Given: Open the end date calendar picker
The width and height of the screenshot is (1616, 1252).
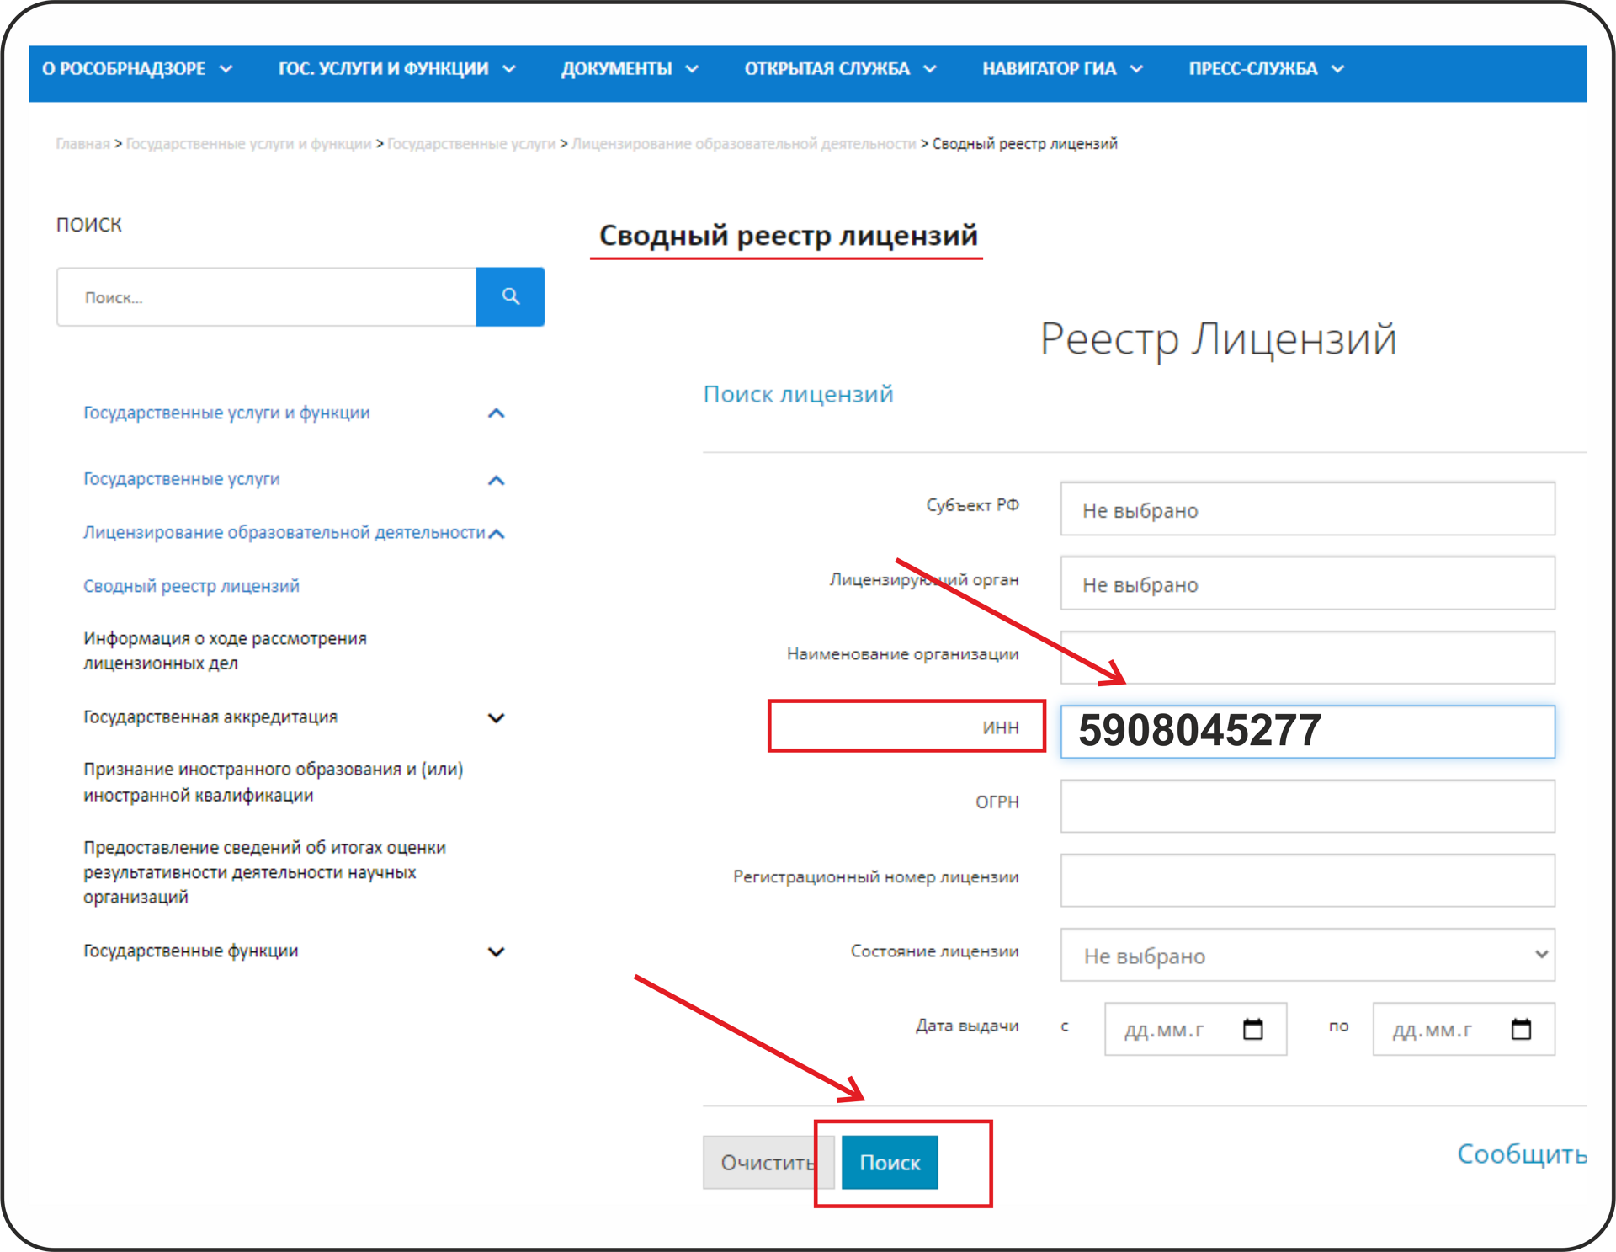Looking at the screenshot, I should (1520, 1029).
